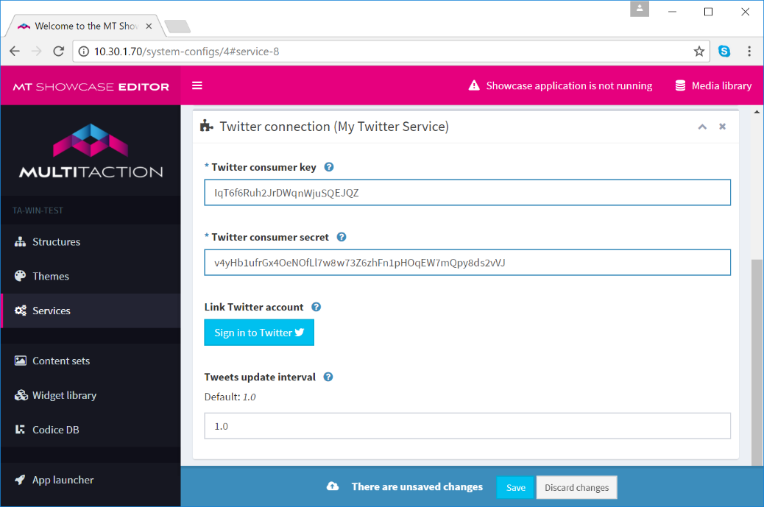The height and width of the screenshot is (507, 764).
Task: Sign in to Twitter
Action: point(258,332)
